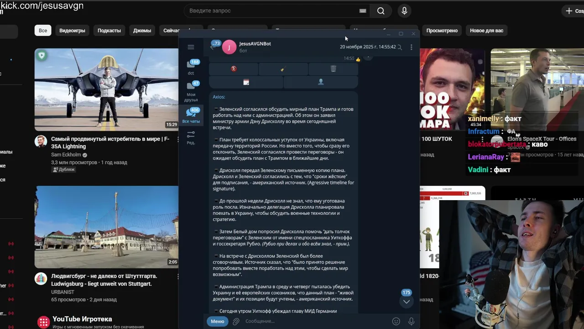Click the thumbs-up reaction on message
The image size is (584, 329).
[358, 59]
